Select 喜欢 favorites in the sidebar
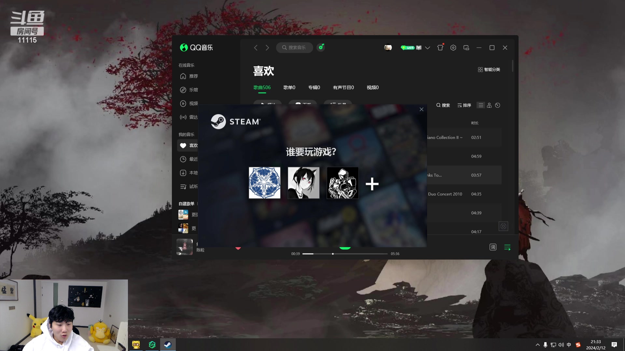Screen dimensions: 625x351 click(188, 146)
